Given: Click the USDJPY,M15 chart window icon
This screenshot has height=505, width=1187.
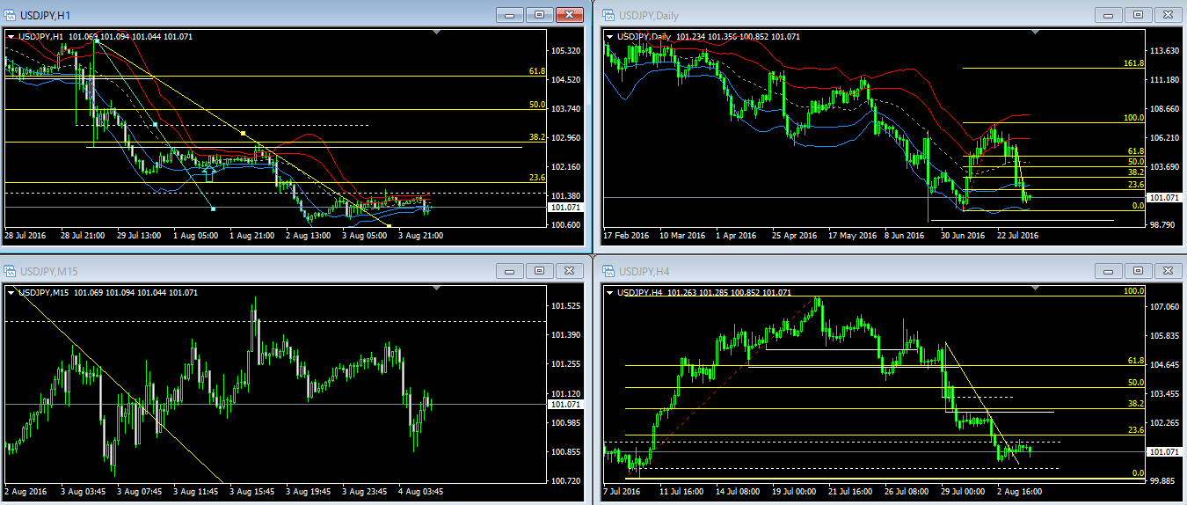Looking at the screenshot, I should point(11,271).
